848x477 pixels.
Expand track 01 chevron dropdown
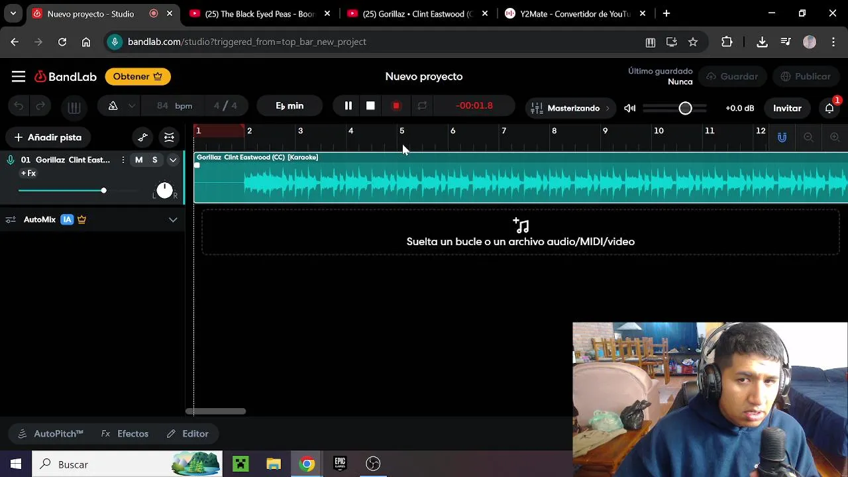(x=173, y=160)
